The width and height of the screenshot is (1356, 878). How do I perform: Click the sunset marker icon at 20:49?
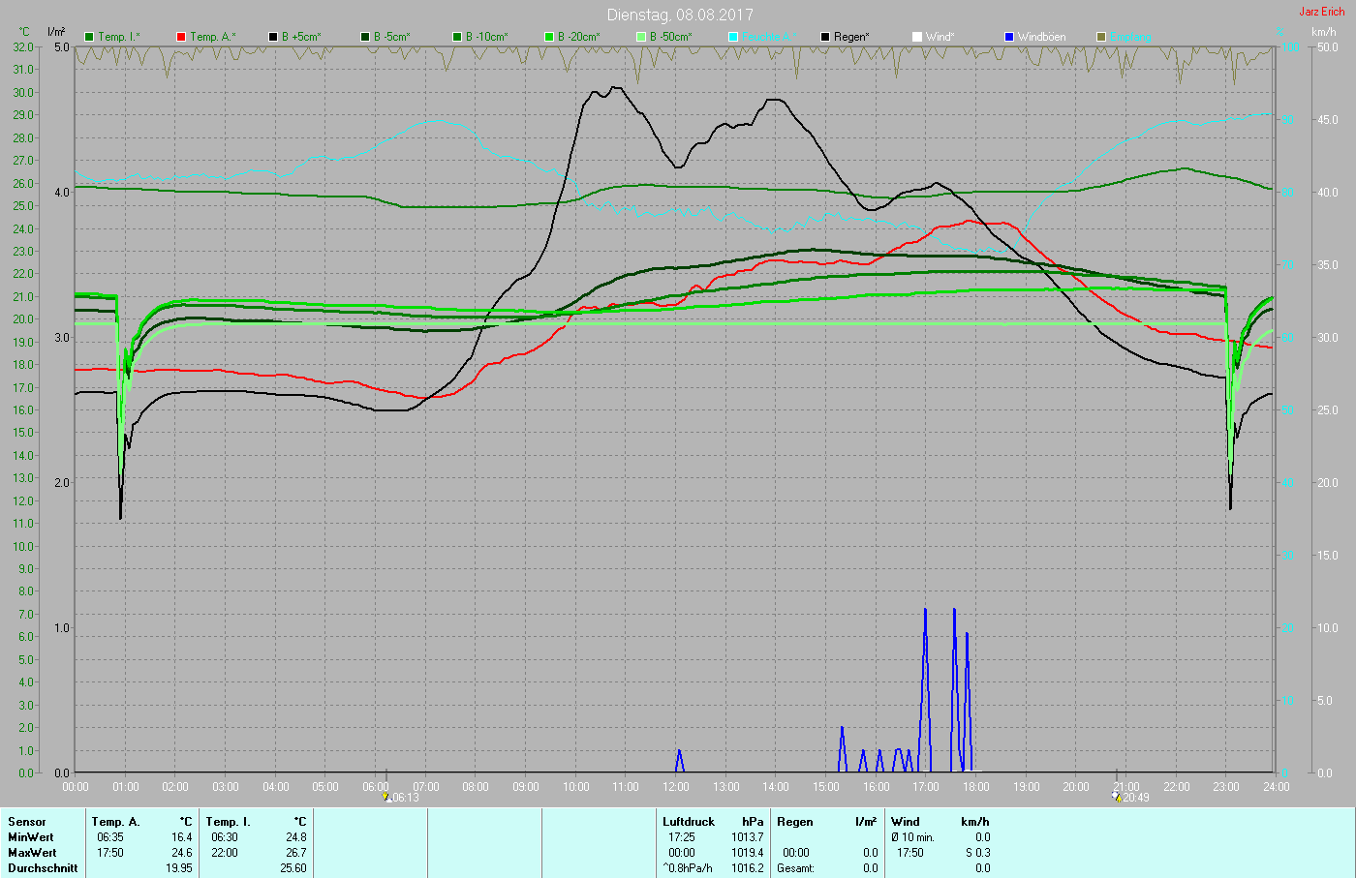coord(1117,798)
